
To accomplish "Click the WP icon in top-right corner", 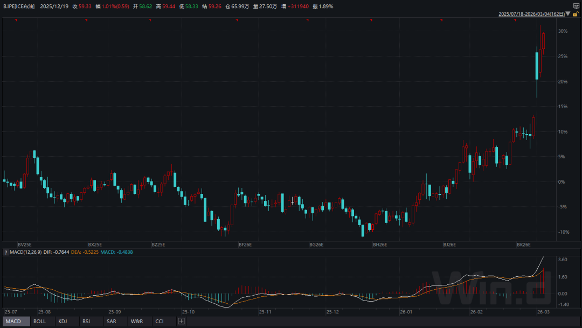I will [576, 6].
